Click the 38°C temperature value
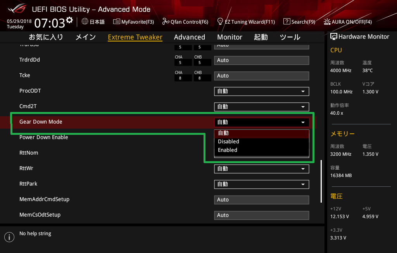Viewport: 397px width, 253px height. [x=368, y=71]
